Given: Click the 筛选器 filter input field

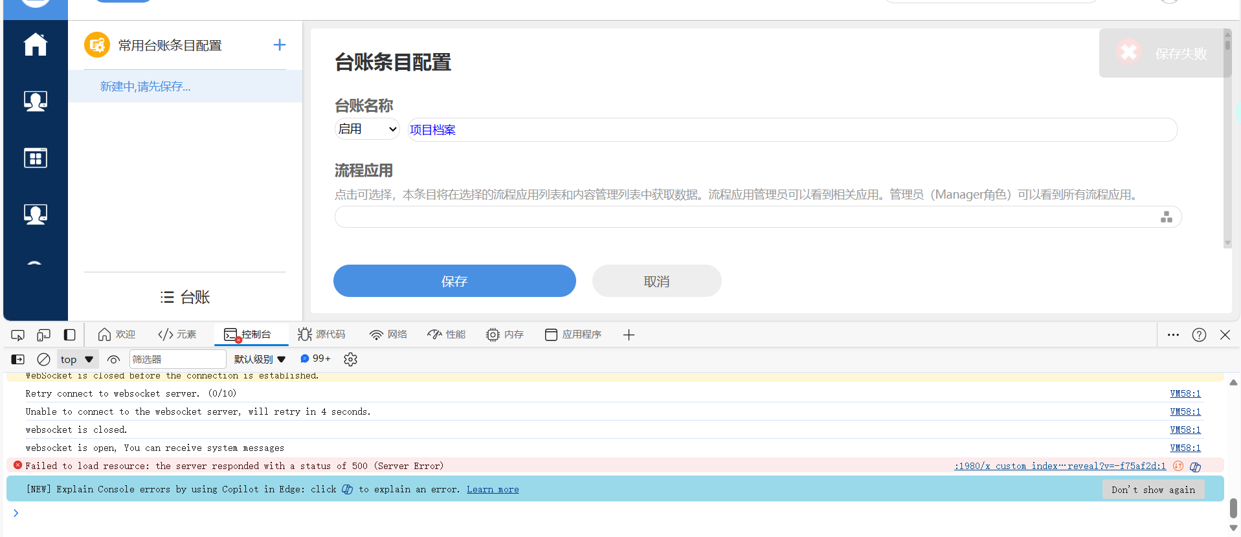Looking at the screenshot, I should (177, 359).
